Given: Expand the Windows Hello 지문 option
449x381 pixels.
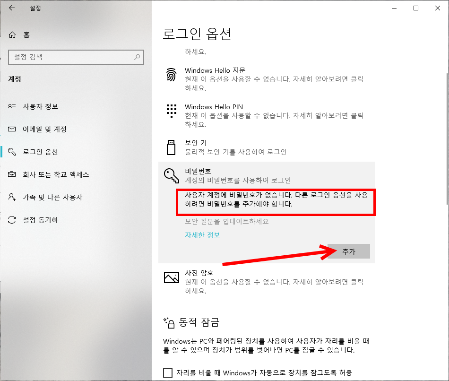Looking at the screenshot, I should coord(266,79).
